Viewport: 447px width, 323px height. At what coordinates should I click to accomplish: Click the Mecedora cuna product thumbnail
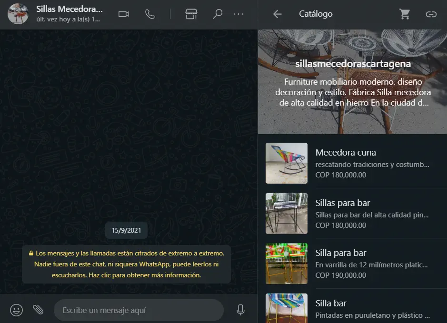pos(286,162)
